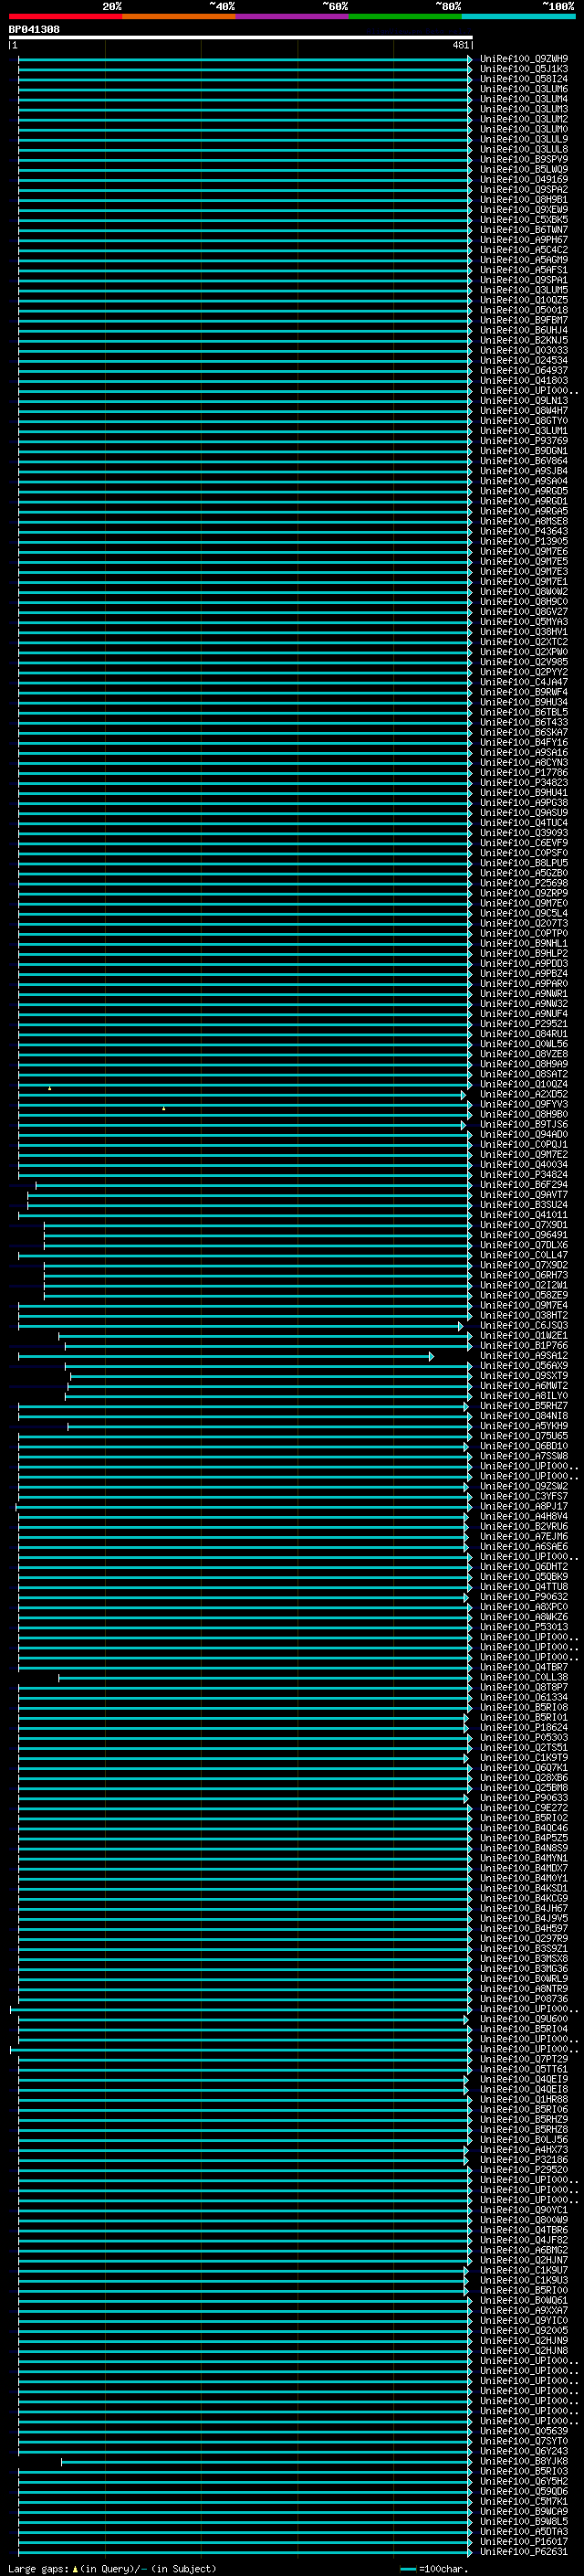Click the green ~80% identity legend segment
This screenshot has height=2576, width=584.
tap(405, 16)
